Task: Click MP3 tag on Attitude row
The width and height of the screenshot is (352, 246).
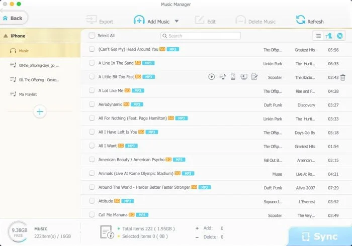Action: 128,201
